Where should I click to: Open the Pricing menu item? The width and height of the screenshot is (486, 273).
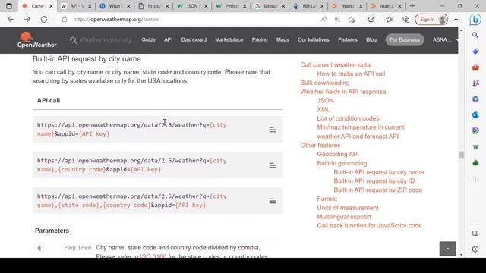260,39
